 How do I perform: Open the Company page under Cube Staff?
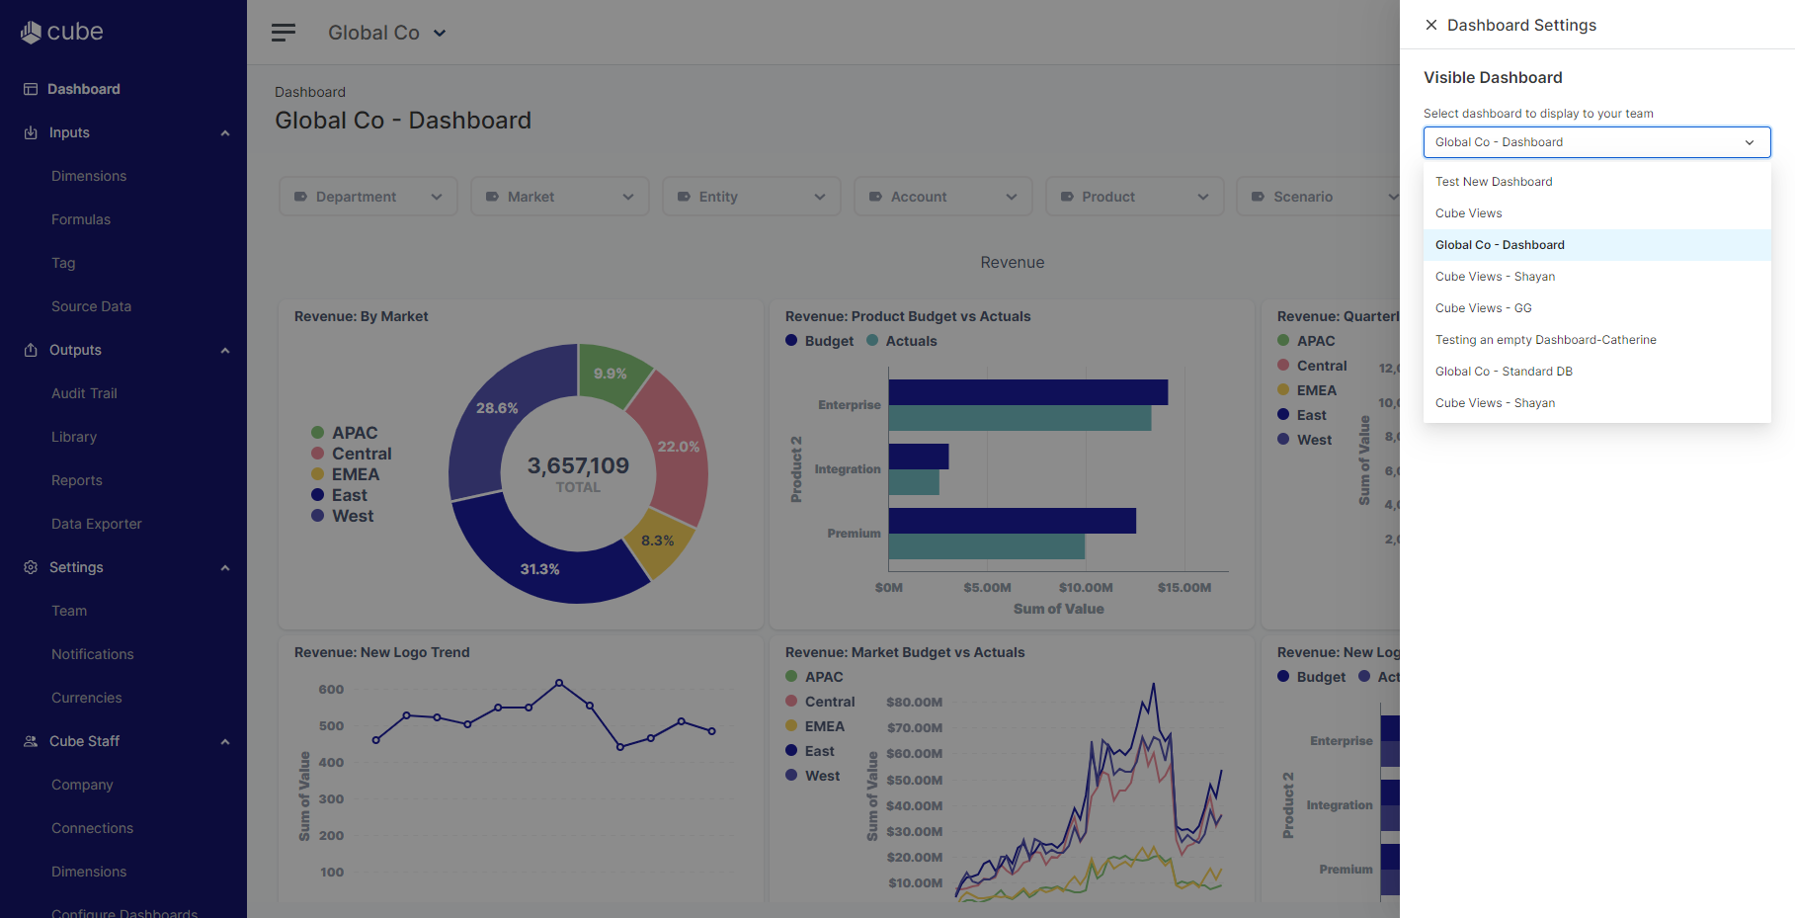coord(82,785)
